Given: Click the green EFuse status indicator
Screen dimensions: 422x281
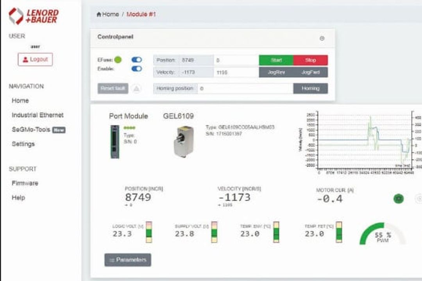Looking at the screenshot, I should (118, 60).
